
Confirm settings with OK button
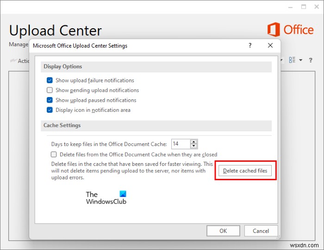223,231
